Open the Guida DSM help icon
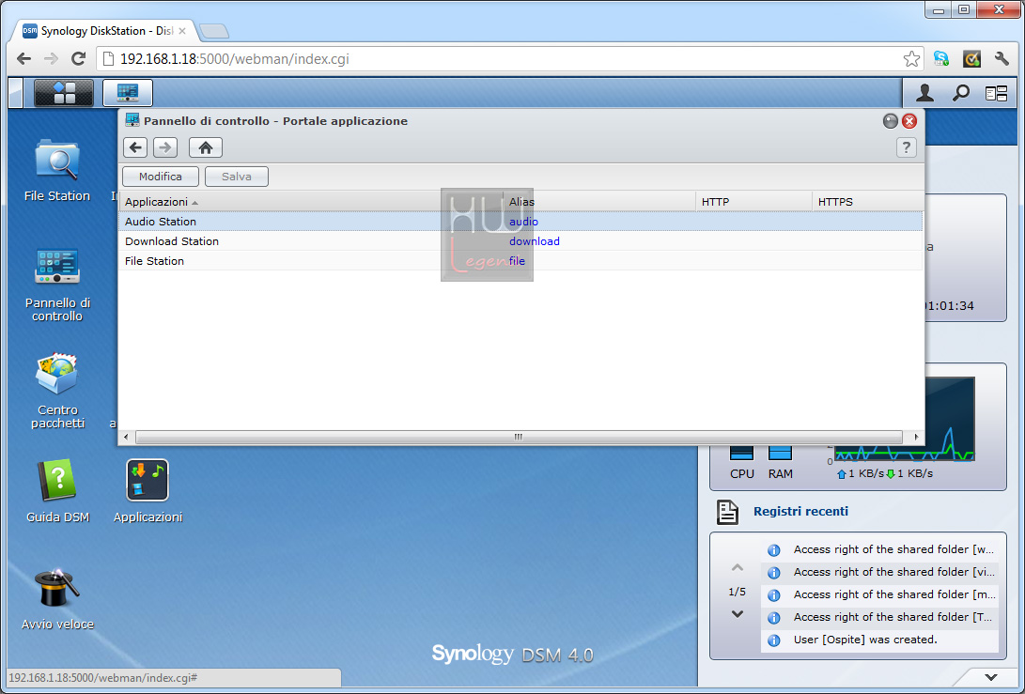This screenshot has width=1025, height=694. (x=57, y=491)
